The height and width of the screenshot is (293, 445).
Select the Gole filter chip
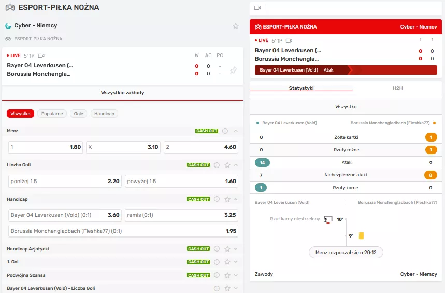click(79, 114)
